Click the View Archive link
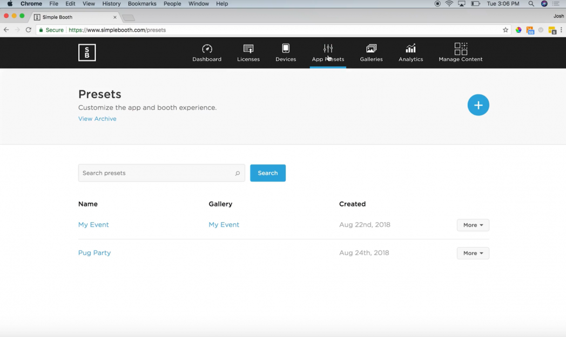The height and width of the screenshot is (337, 566). (x=97, y=118)
